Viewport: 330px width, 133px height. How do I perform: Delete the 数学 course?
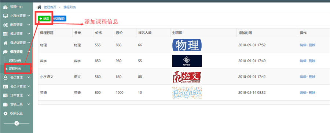tap(312, 61)
